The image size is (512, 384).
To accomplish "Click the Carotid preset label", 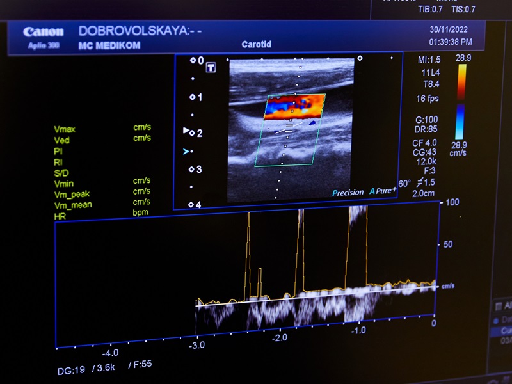I will 257,45.
